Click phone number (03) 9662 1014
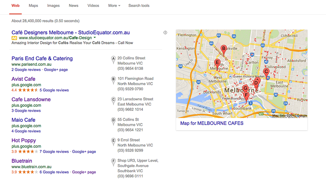The height and width of the screenshot is (182, 326). click(x=130, y=110)
